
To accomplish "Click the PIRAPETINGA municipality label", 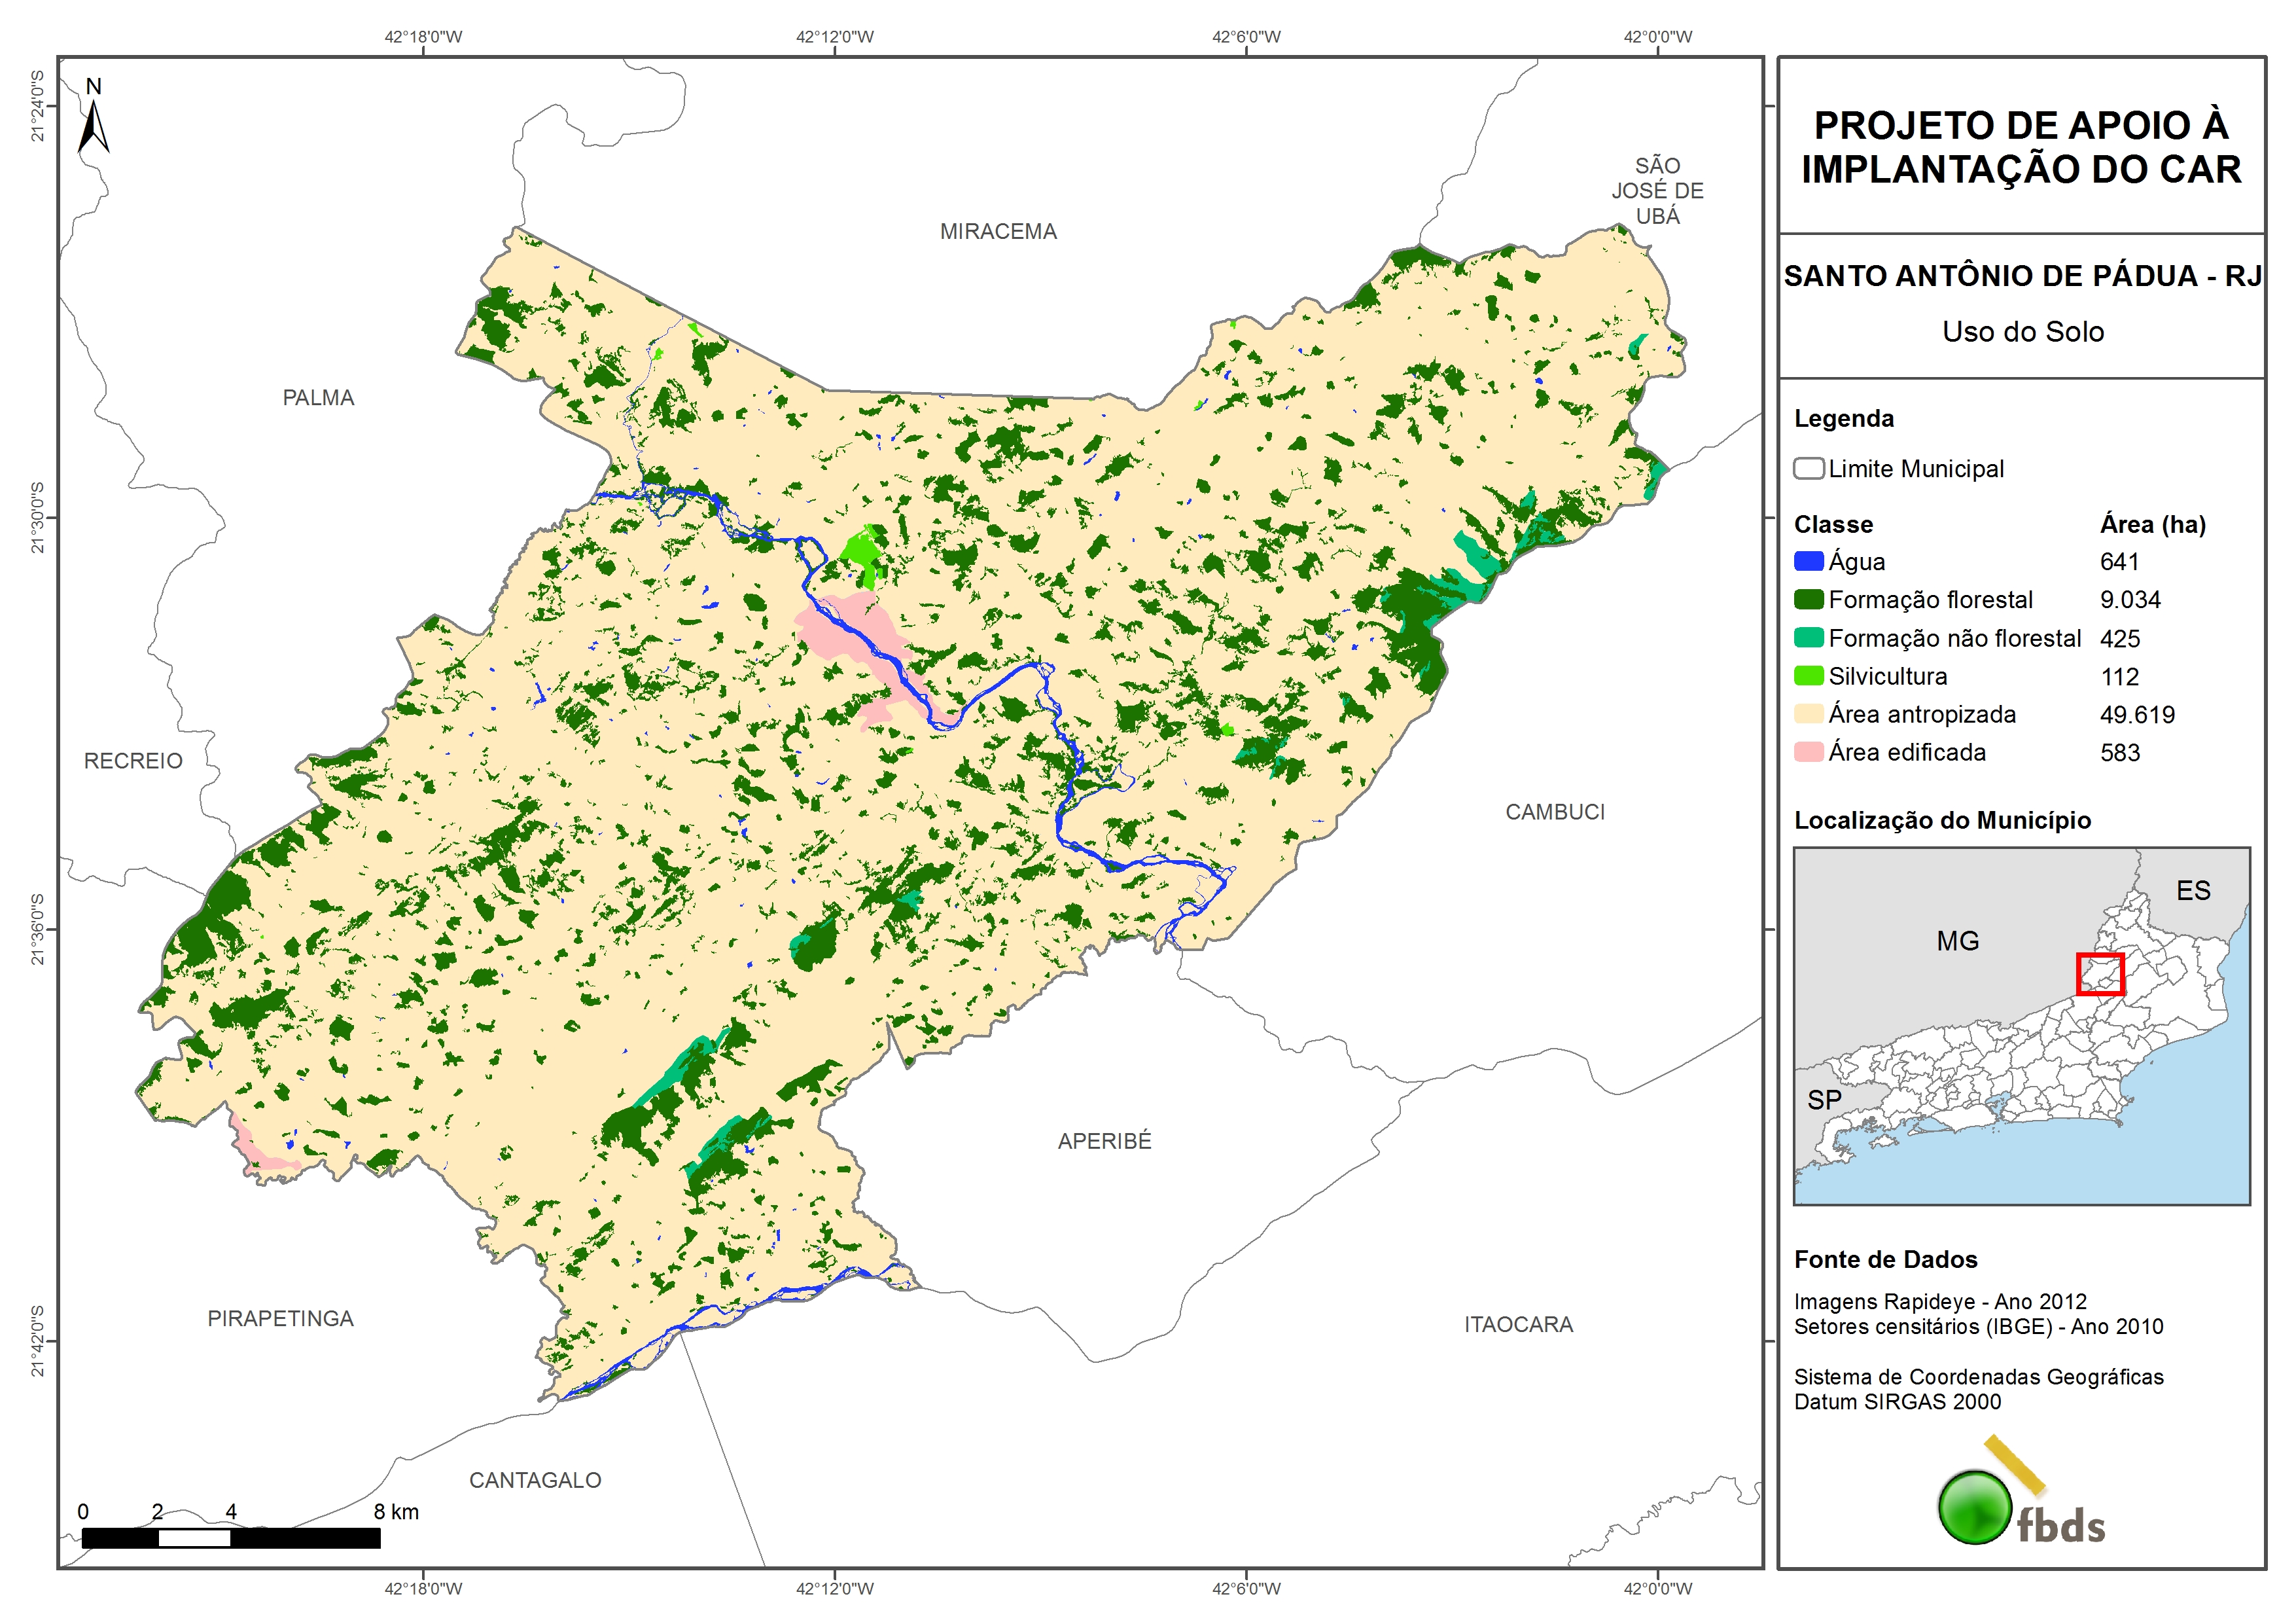I will click(x=280, y=1319).
